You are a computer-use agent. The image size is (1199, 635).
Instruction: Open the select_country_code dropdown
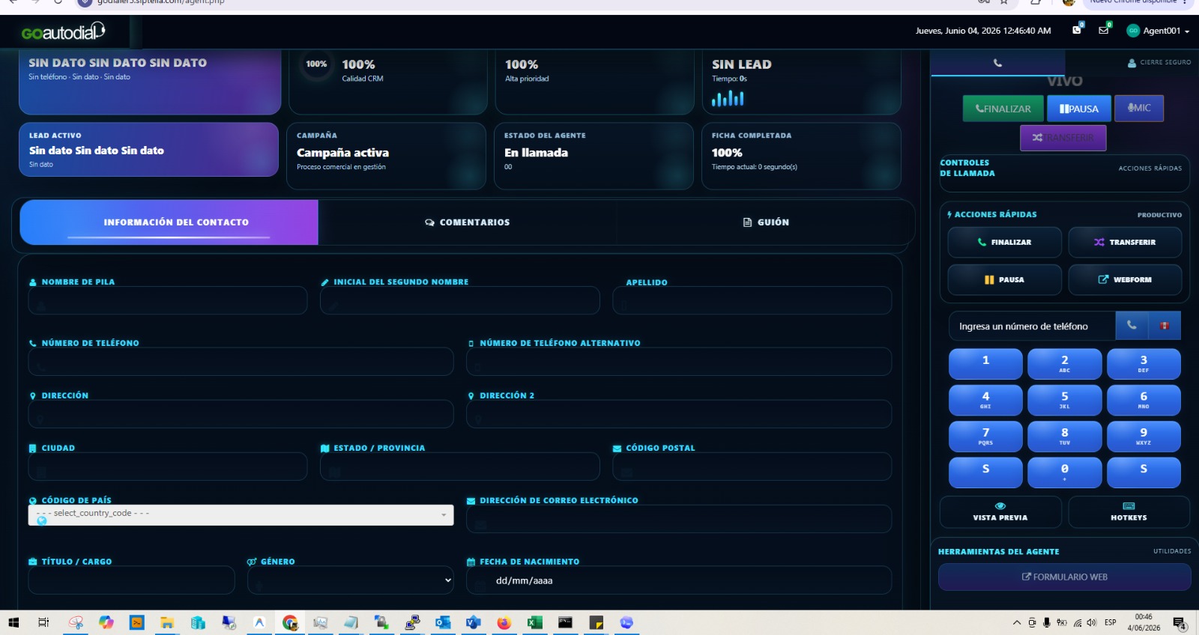pyautogui.click(x=241, y=514)
